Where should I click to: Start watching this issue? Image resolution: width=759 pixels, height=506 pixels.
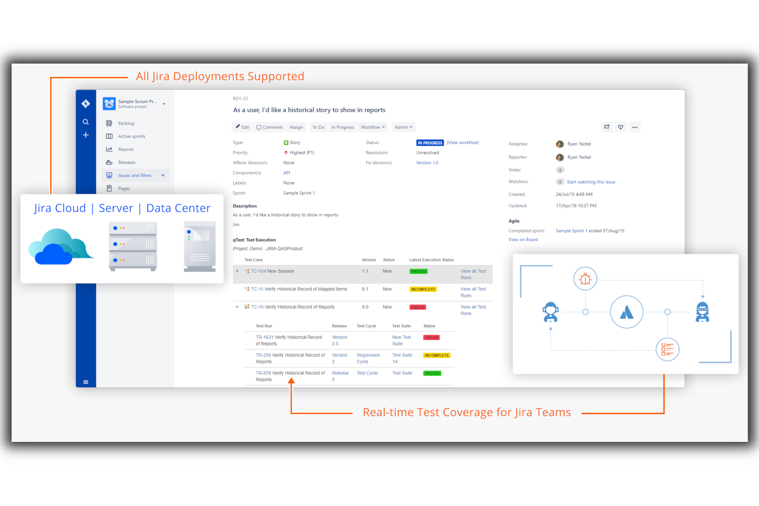point(590,181)
